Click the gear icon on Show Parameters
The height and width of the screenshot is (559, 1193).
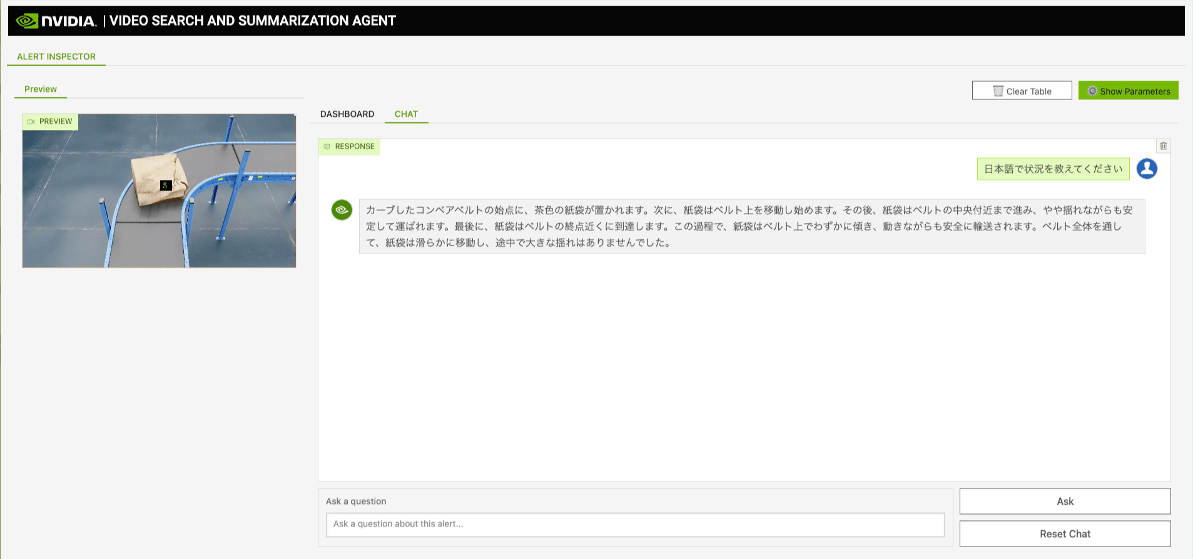(1092, 91)
